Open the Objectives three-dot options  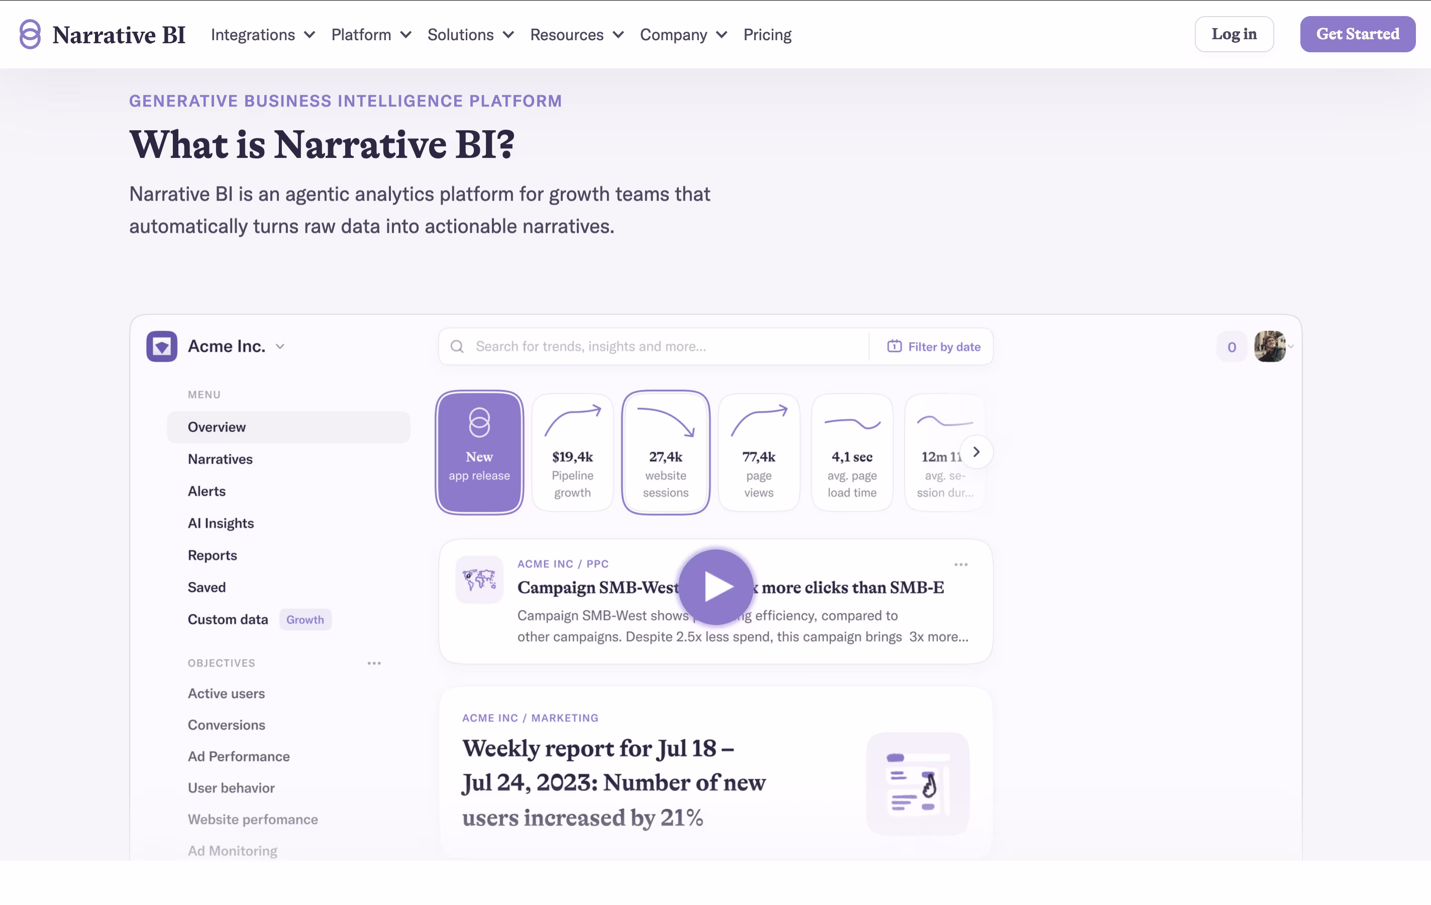tap(374, 663)
